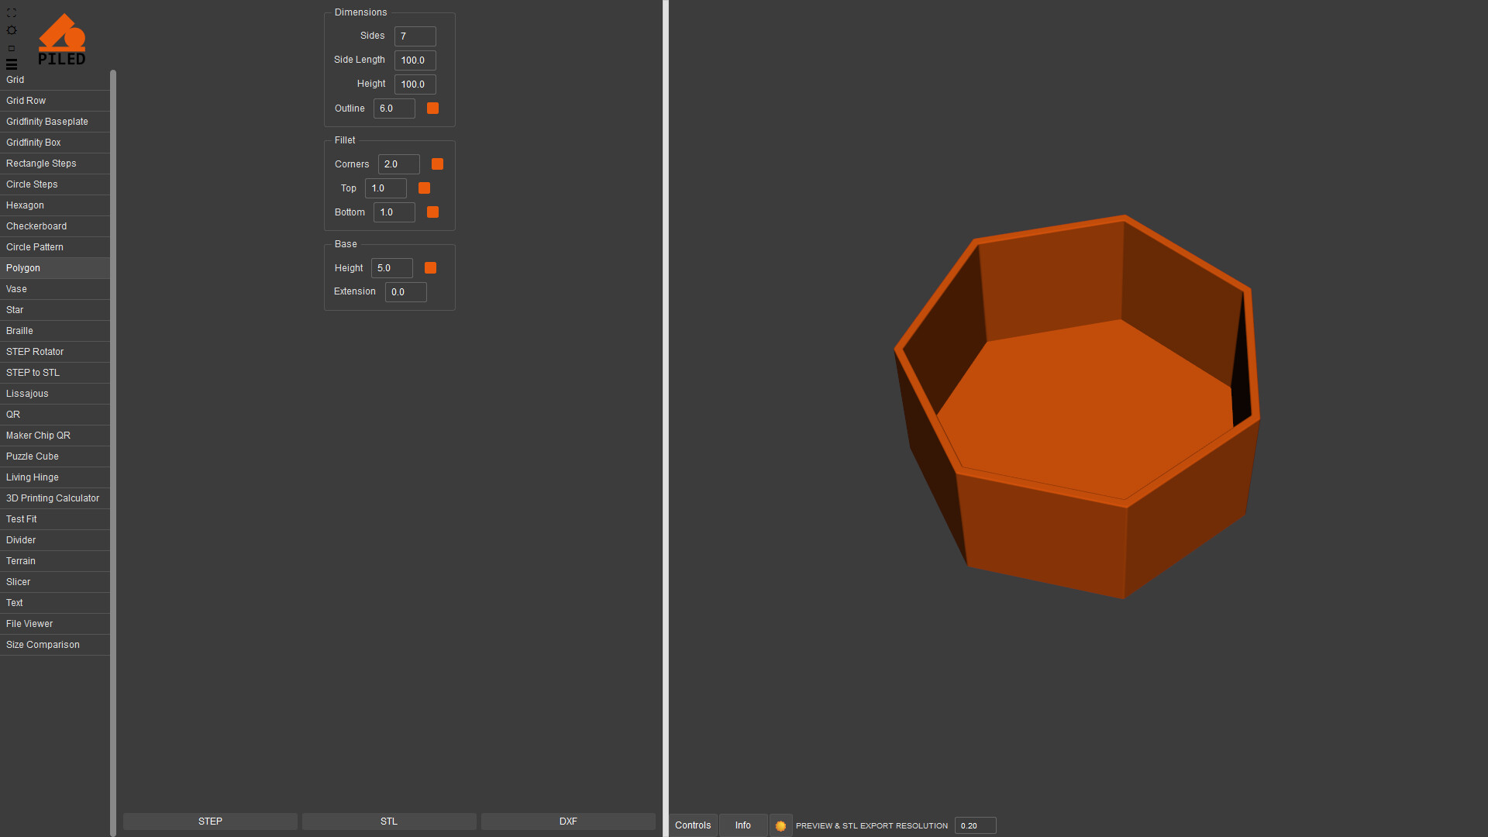Select Gridfinity Box from the sidebar
Viewport: 1488px width, 837px height.
tap(33, 143)
